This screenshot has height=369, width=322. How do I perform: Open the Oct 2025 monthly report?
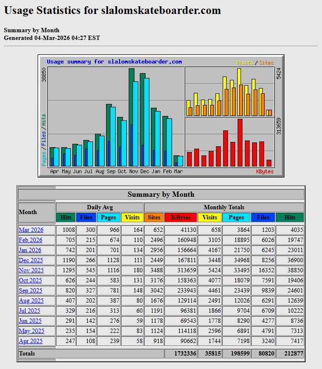[x=30, y=280]
